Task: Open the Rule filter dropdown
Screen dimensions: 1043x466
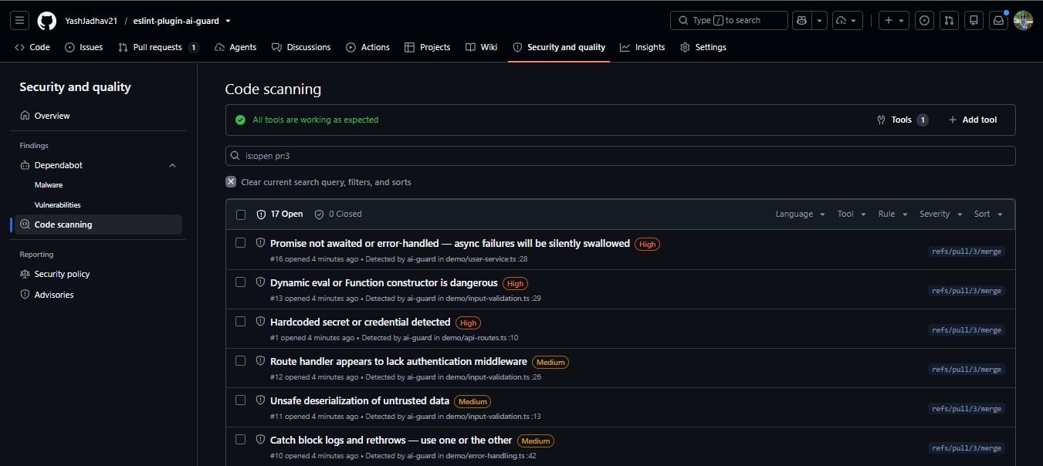Action: pos(892,214)
